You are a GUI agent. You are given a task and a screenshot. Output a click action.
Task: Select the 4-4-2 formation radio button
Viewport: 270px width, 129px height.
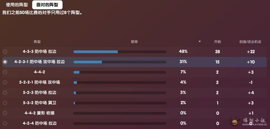pyautogui.click(x=5, y=72)
